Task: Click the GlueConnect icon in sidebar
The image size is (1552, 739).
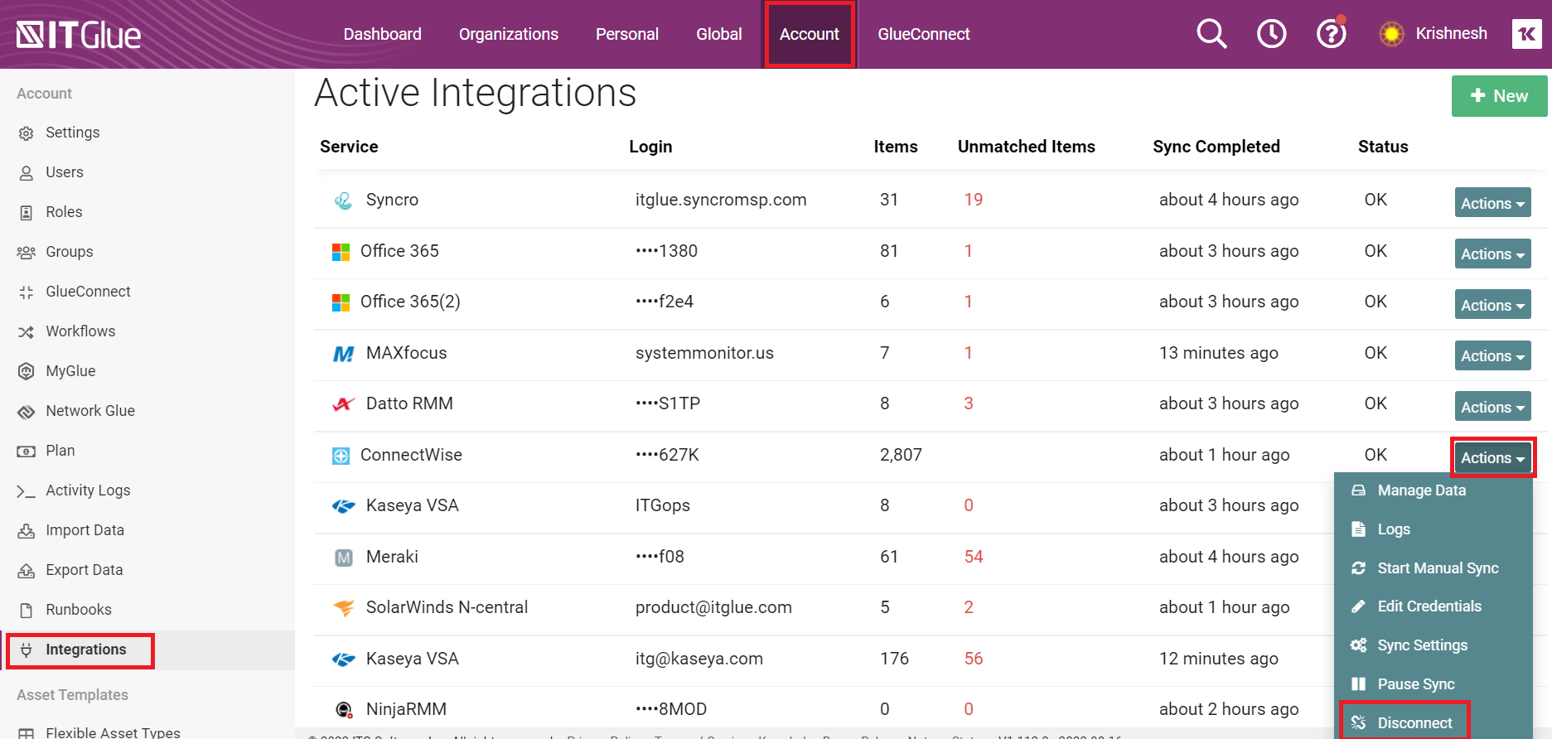Action: point(27,292)
